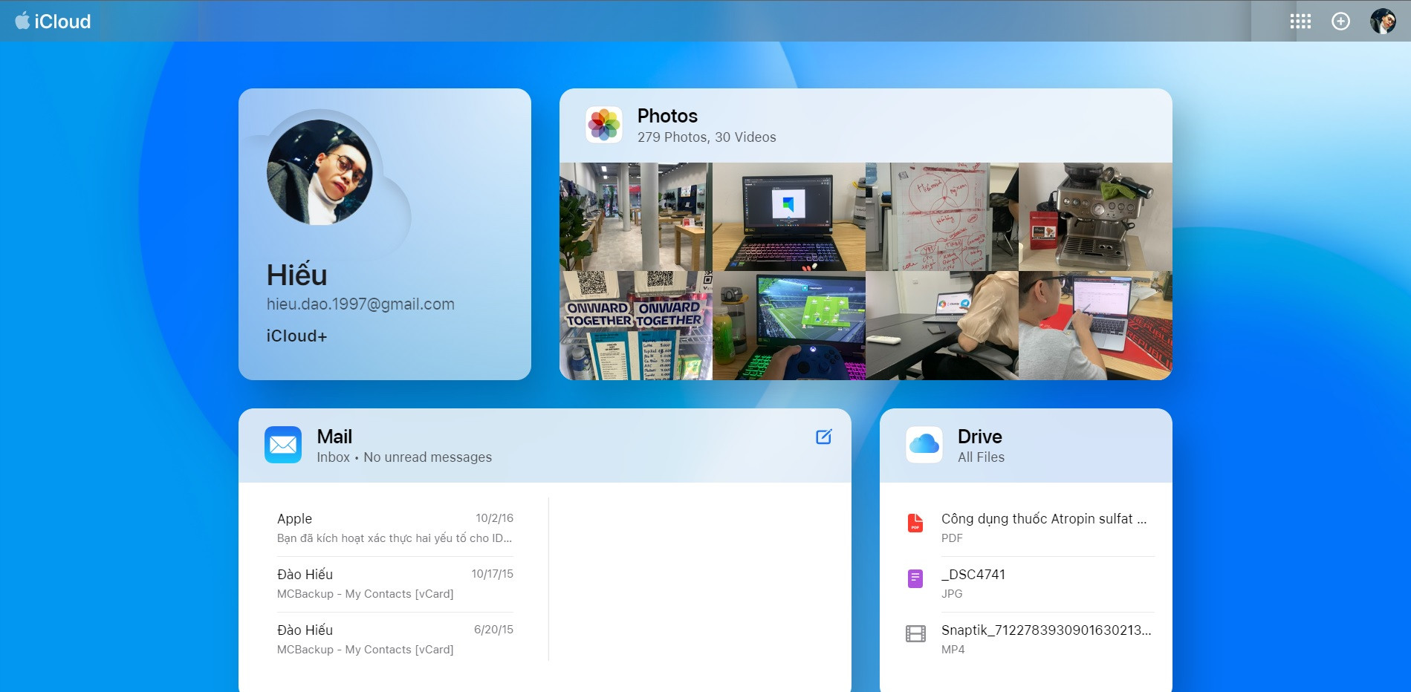Viewport: 1411px width, 692px height.
Task: Click the compose new mail icon
Action: 823,437
